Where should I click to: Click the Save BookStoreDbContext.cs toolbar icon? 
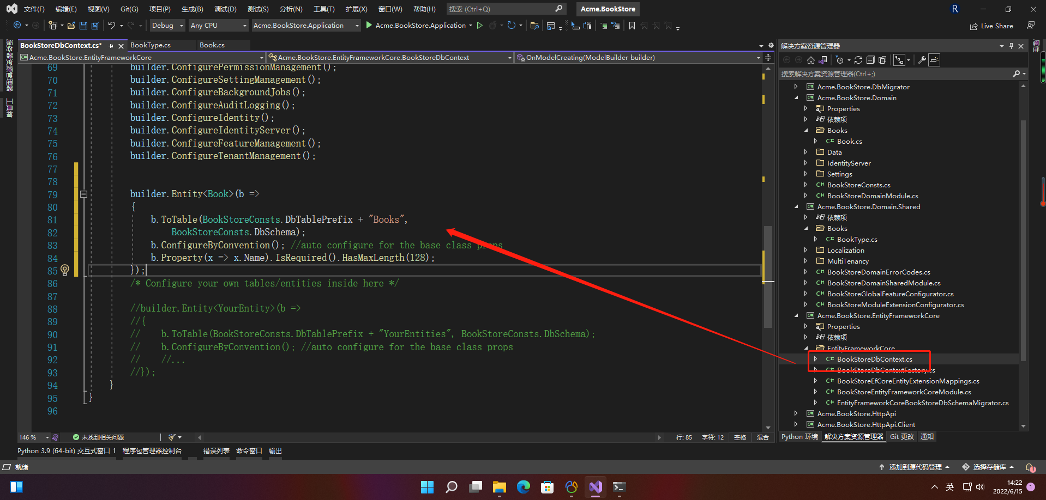click(x=83, y=26)
